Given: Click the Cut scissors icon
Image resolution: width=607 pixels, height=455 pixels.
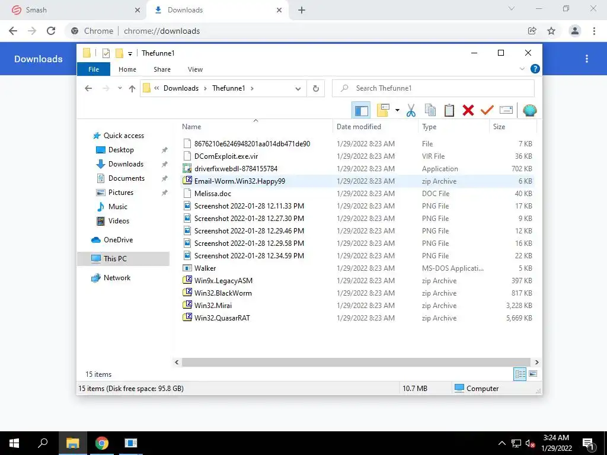Looking at the screenshot, I should tap(411, 110).
